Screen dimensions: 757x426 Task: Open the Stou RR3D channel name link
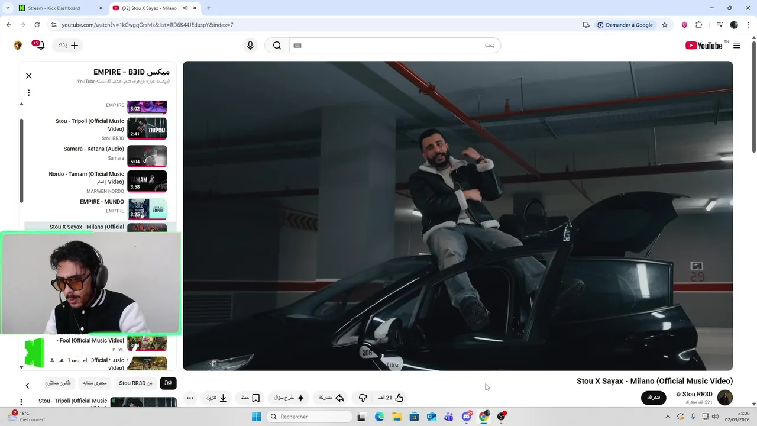pos(697,395)
